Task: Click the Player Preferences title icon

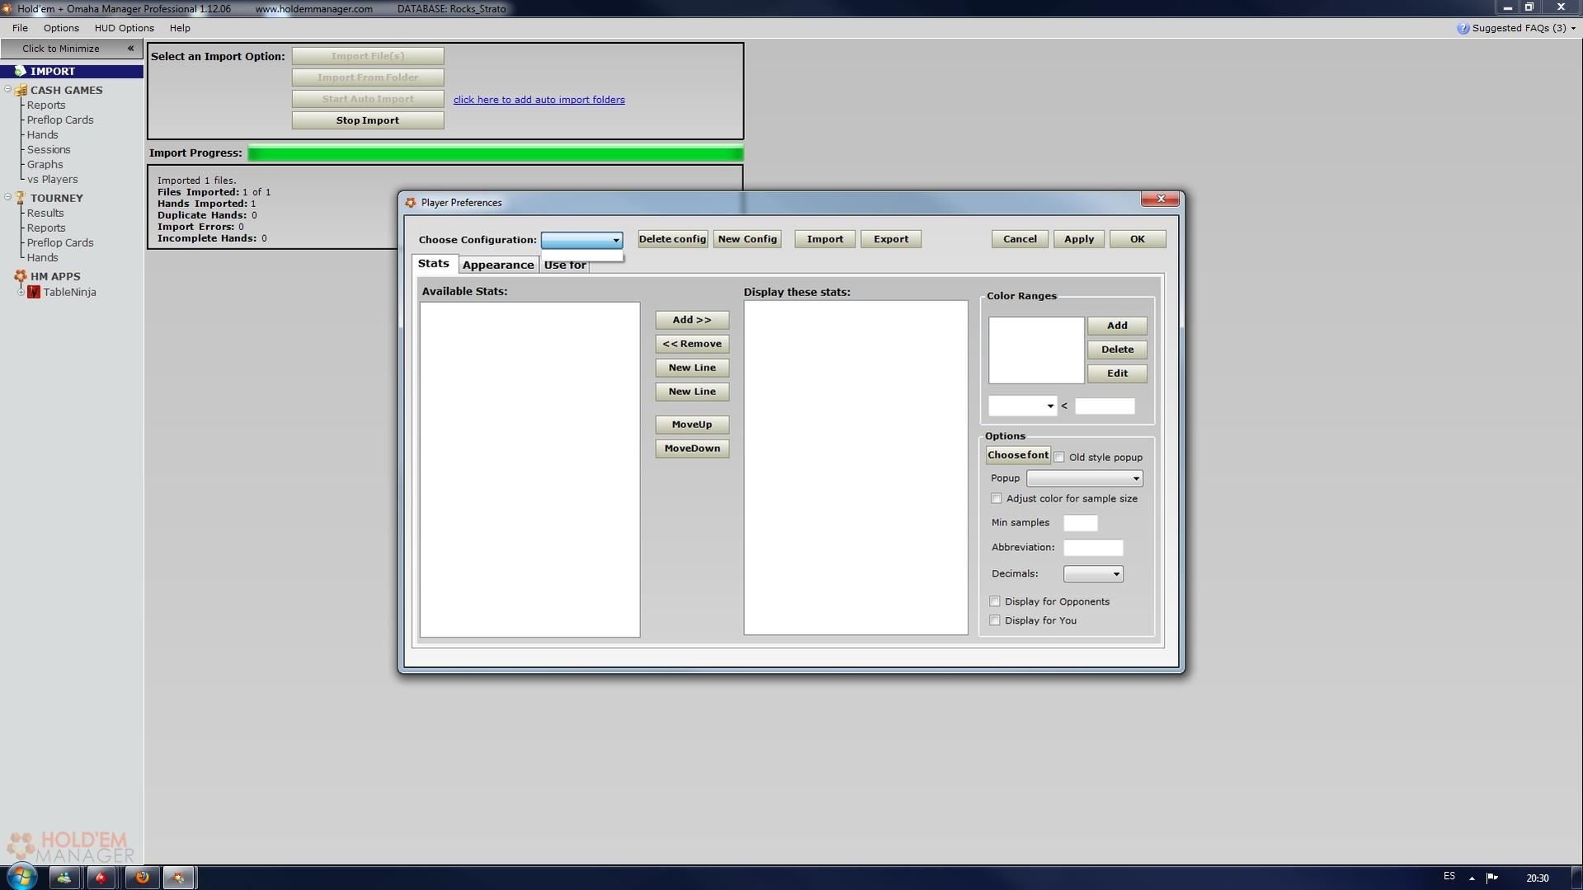Action: tap(411, 203)
